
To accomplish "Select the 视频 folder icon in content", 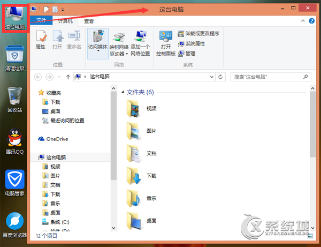I will point(133,108).
